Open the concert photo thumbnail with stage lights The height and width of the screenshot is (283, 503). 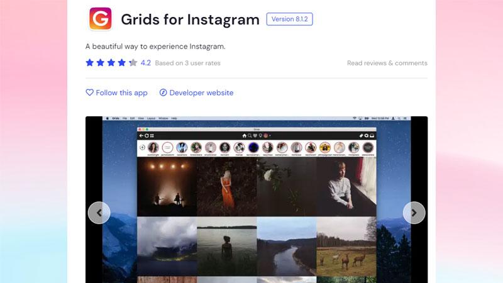(167, 186)
